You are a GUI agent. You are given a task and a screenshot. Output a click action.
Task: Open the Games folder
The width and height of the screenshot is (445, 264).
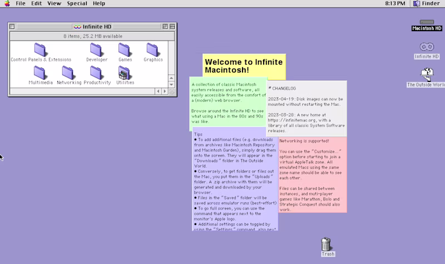click(124, 50)
